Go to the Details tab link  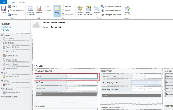tap(6, 30)
